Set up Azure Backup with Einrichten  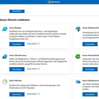click(17, 44)
